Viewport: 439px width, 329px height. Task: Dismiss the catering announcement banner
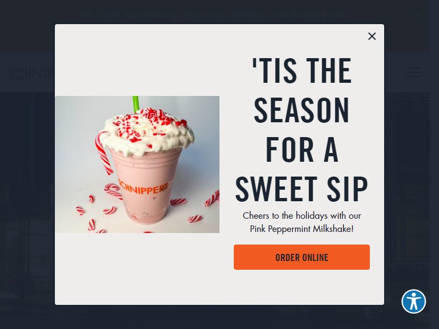[x=417, y=15]
